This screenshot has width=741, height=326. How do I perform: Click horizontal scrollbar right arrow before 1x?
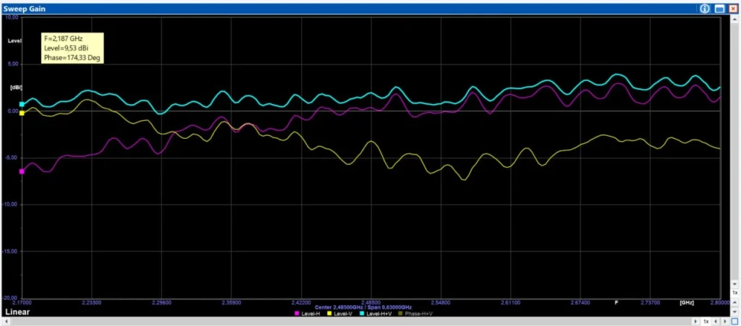(x=695, y=321)
